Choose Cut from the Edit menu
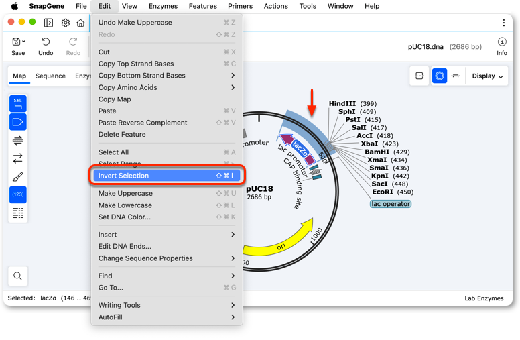Image resolution: width=520 pixels, height=340 pixels. click(167, 52)
